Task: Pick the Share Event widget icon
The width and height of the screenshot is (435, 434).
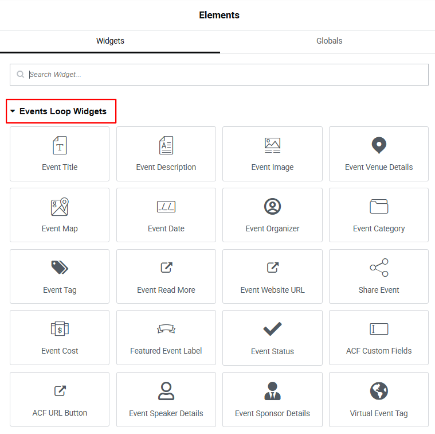Action: [x=379, y=268]
